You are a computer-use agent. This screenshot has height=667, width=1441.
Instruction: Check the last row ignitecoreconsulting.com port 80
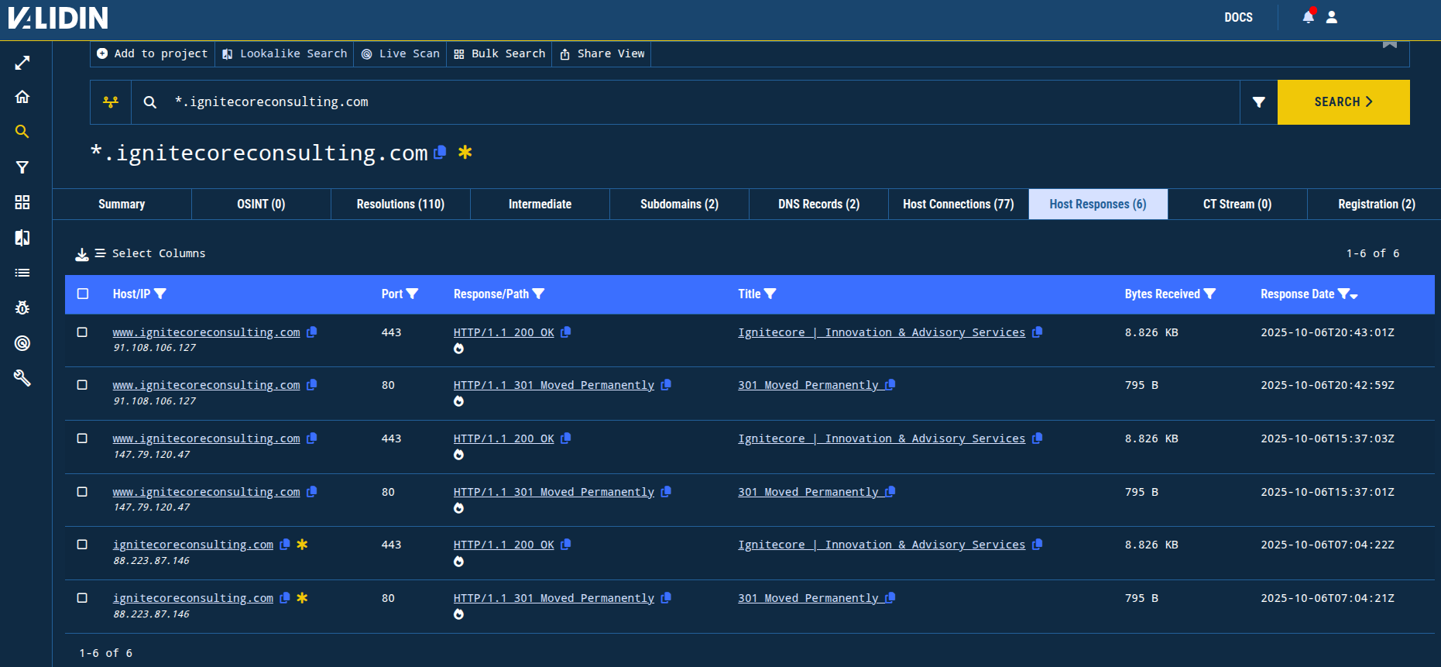pos(82,598)
